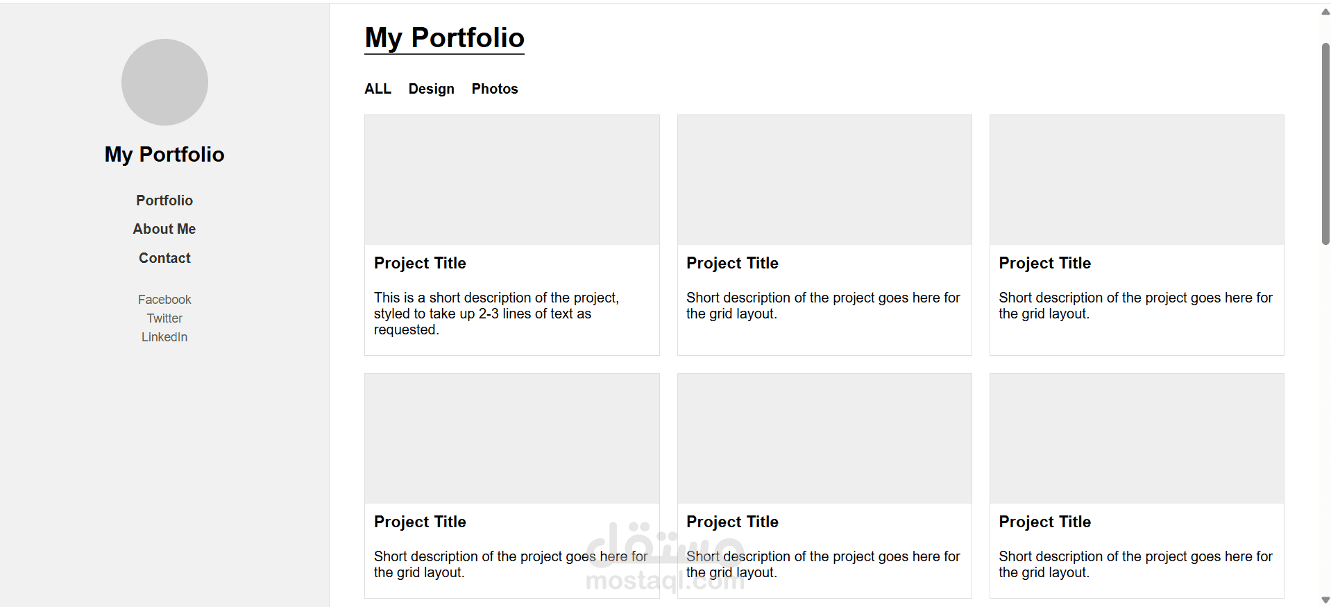The width and height of the screenshot is (1331, 607).
Task: Click the sidebar My Portfolio title
Action: pyautogui.click(x=164, y=154)
